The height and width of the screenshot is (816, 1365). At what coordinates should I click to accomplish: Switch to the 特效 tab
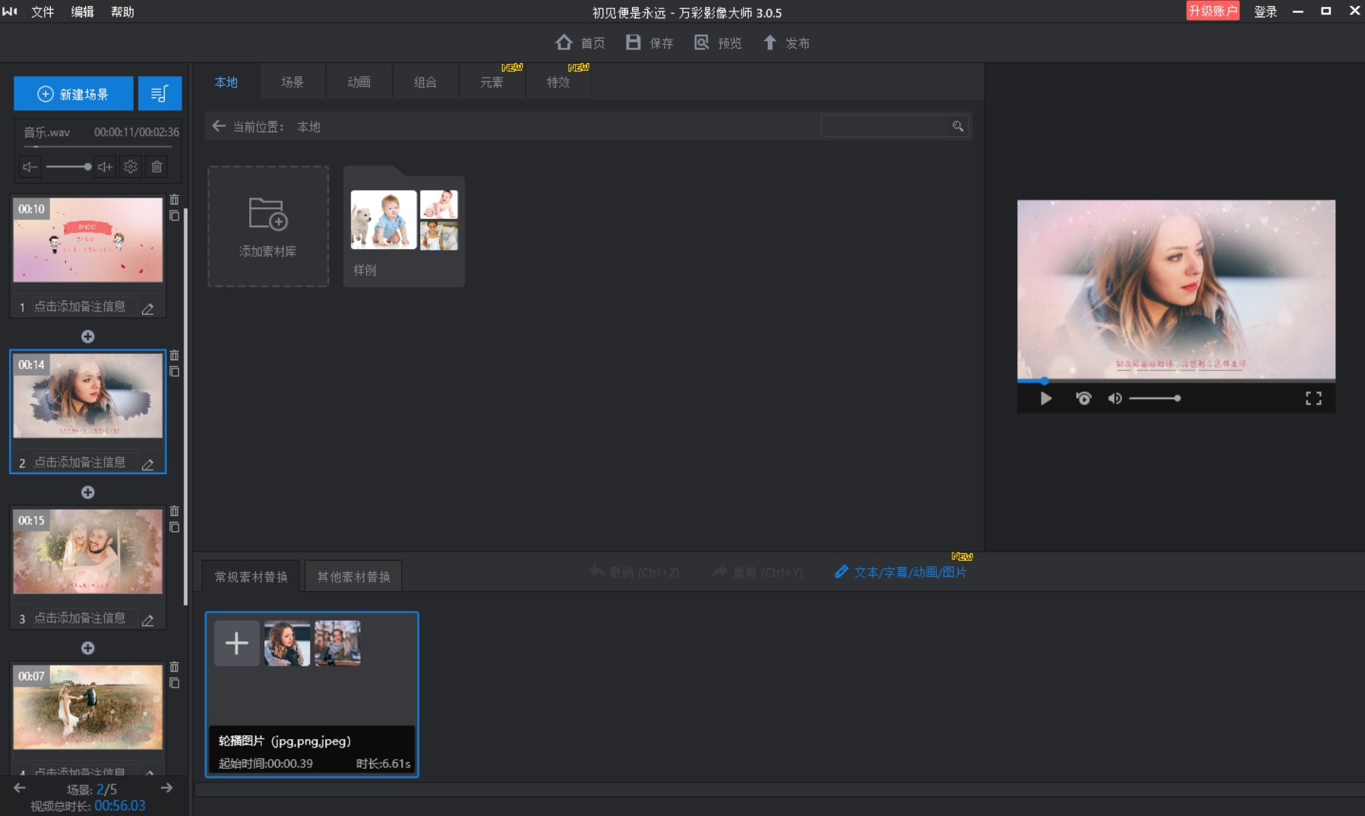[x=558, y=82]
